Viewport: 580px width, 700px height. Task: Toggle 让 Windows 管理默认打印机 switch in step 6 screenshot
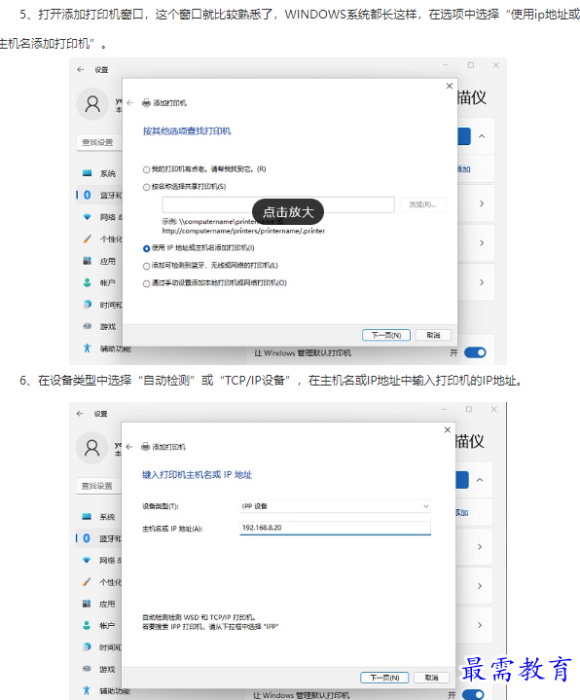pyautogui.click(x=473, y=695)
